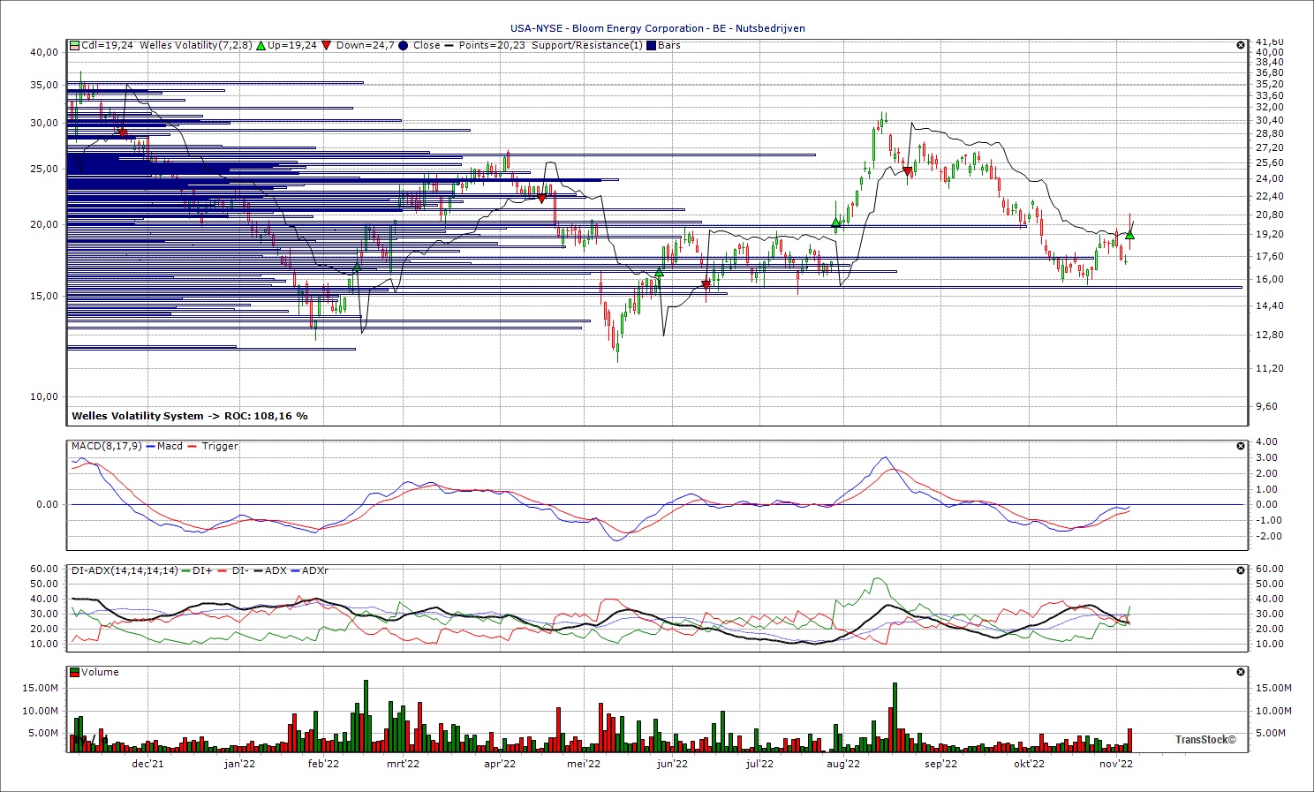The width and height of the screenshot is (1314, 792).
Task: Click the Cdl candlestick legend icon
Action: coord(75,45)
